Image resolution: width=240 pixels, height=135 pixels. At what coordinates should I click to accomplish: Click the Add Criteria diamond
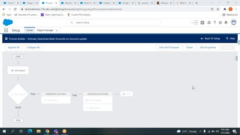(x=18, y=94)
